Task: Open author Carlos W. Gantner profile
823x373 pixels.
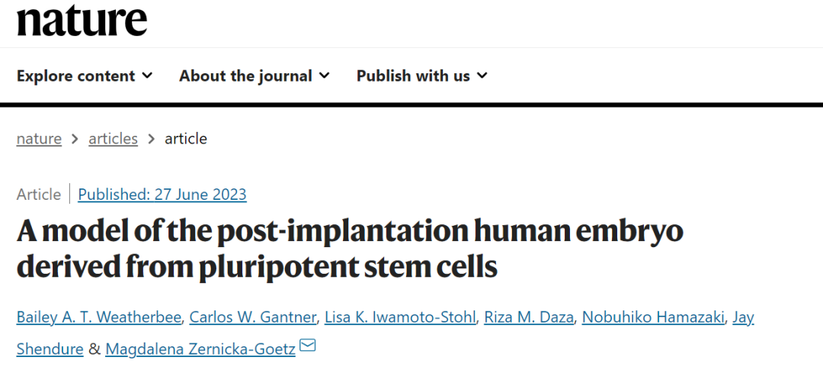Action: tap(251, 317)
